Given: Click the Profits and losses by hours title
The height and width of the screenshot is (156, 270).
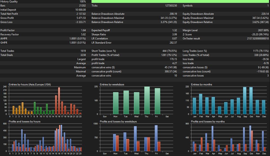Looking at the screenshot, I should pos(24,121).
